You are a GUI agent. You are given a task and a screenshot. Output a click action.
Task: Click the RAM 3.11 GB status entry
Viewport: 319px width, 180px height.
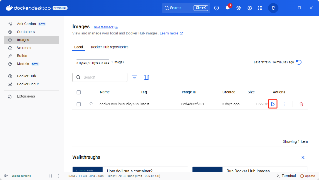(x=77, y=176)
